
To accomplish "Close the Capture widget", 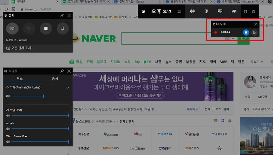I will coord(69,15).
